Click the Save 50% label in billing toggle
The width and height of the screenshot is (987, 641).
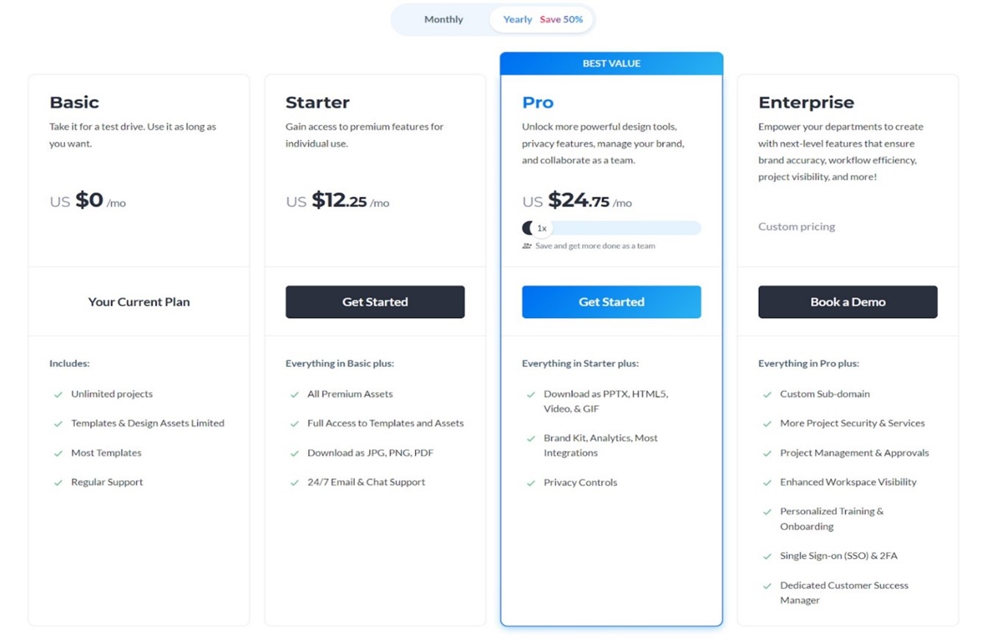tap(561, 20)
